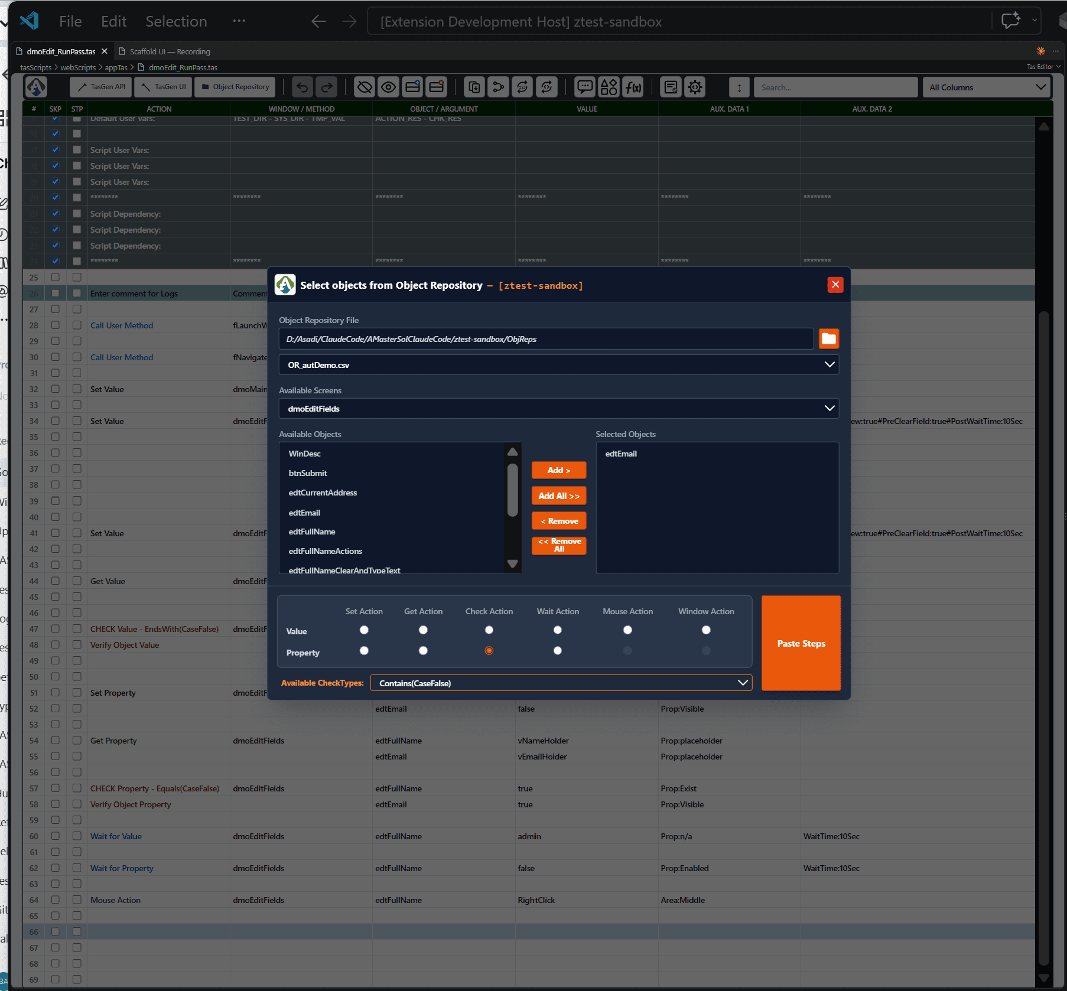Click the TasGen logo at toolbar start

pyautogui.click(x=36, y=87)
